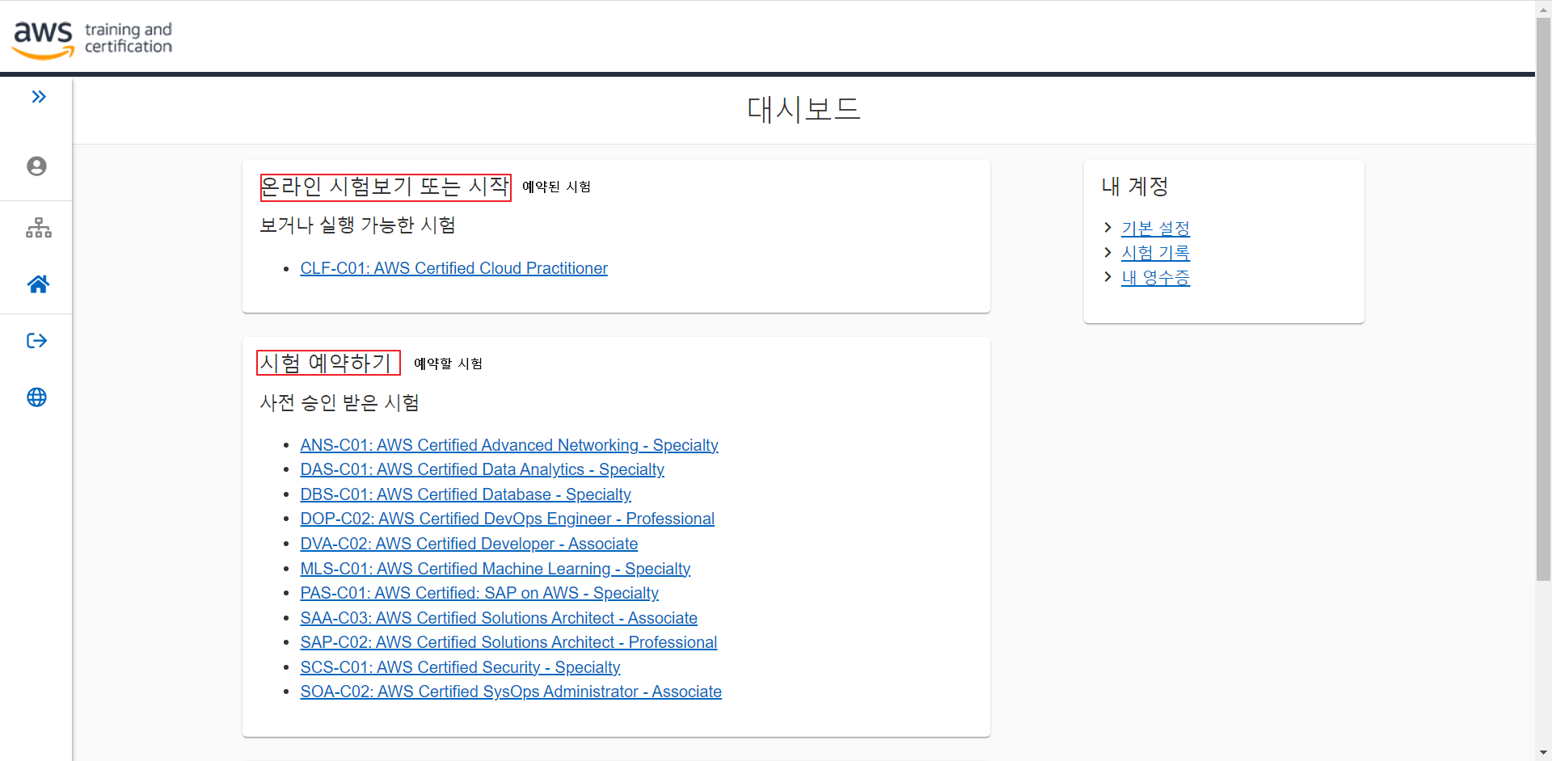The height and width of the screenshot is (761, 1552).
Task: Click the 대시보드 page heading
Action: click(803, 109)
